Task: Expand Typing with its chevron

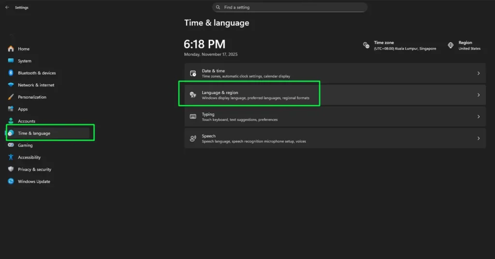Action: 479,117
